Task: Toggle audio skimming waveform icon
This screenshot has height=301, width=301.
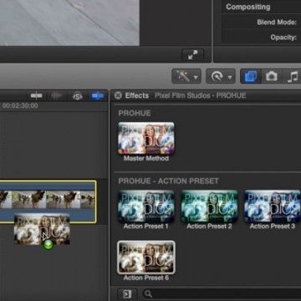Action: click(x=57, y=96)
